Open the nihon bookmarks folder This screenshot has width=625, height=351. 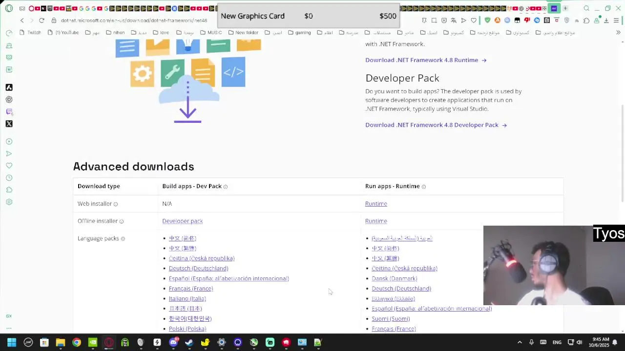pyautogui.click(x=115, y=33)
